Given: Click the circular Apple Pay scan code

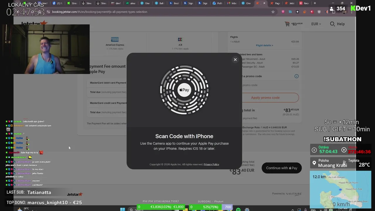Looking at the screenshot, I should click(184, 90).
